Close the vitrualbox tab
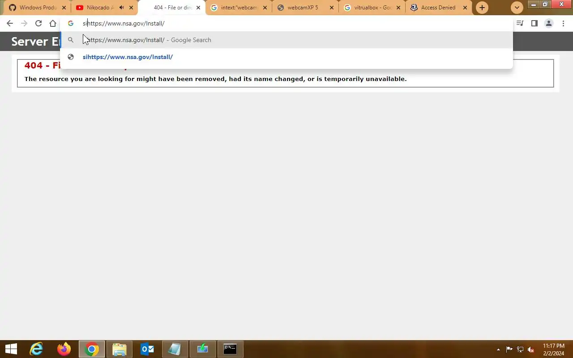Image resolution: width=573 pixels, height=358 pixels. tap(398, 8)
